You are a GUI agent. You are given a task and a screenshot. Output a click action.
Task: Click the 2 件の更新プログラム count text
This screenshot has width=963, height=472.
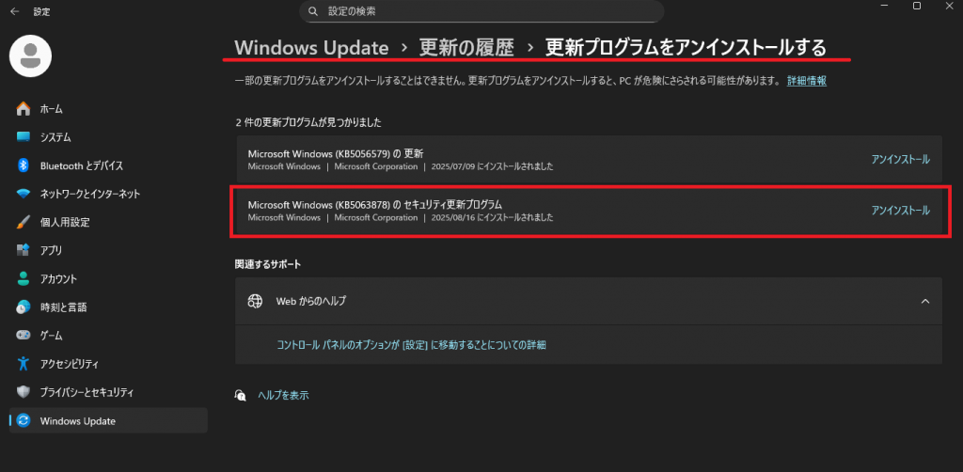[308, 123]
